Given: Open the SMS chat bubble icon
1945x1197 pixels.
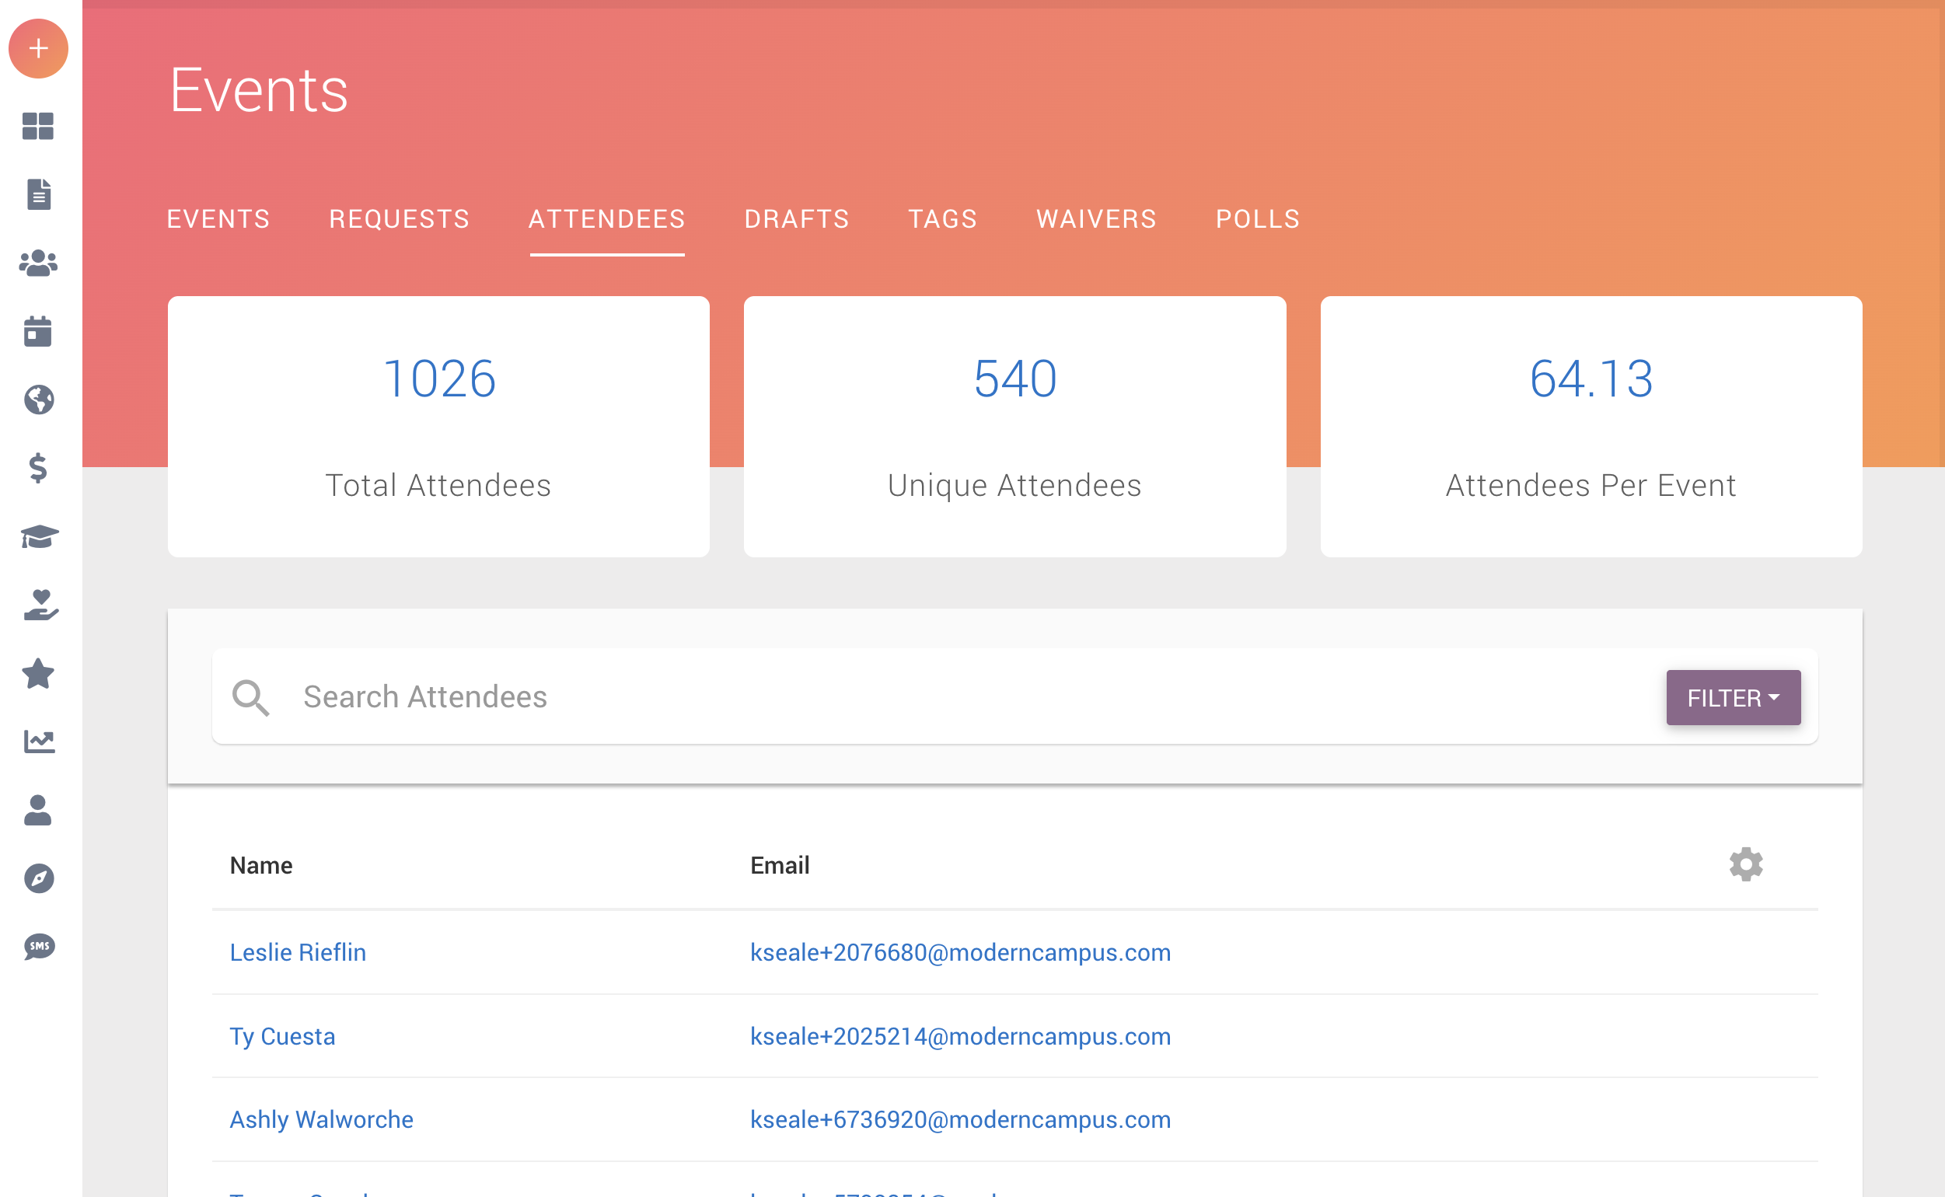Looking at the screenshot, I should (38, 947).
